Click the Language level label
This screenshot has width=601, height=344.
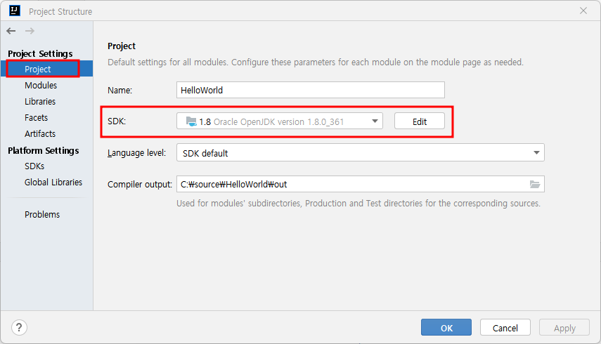coord(136,153)
